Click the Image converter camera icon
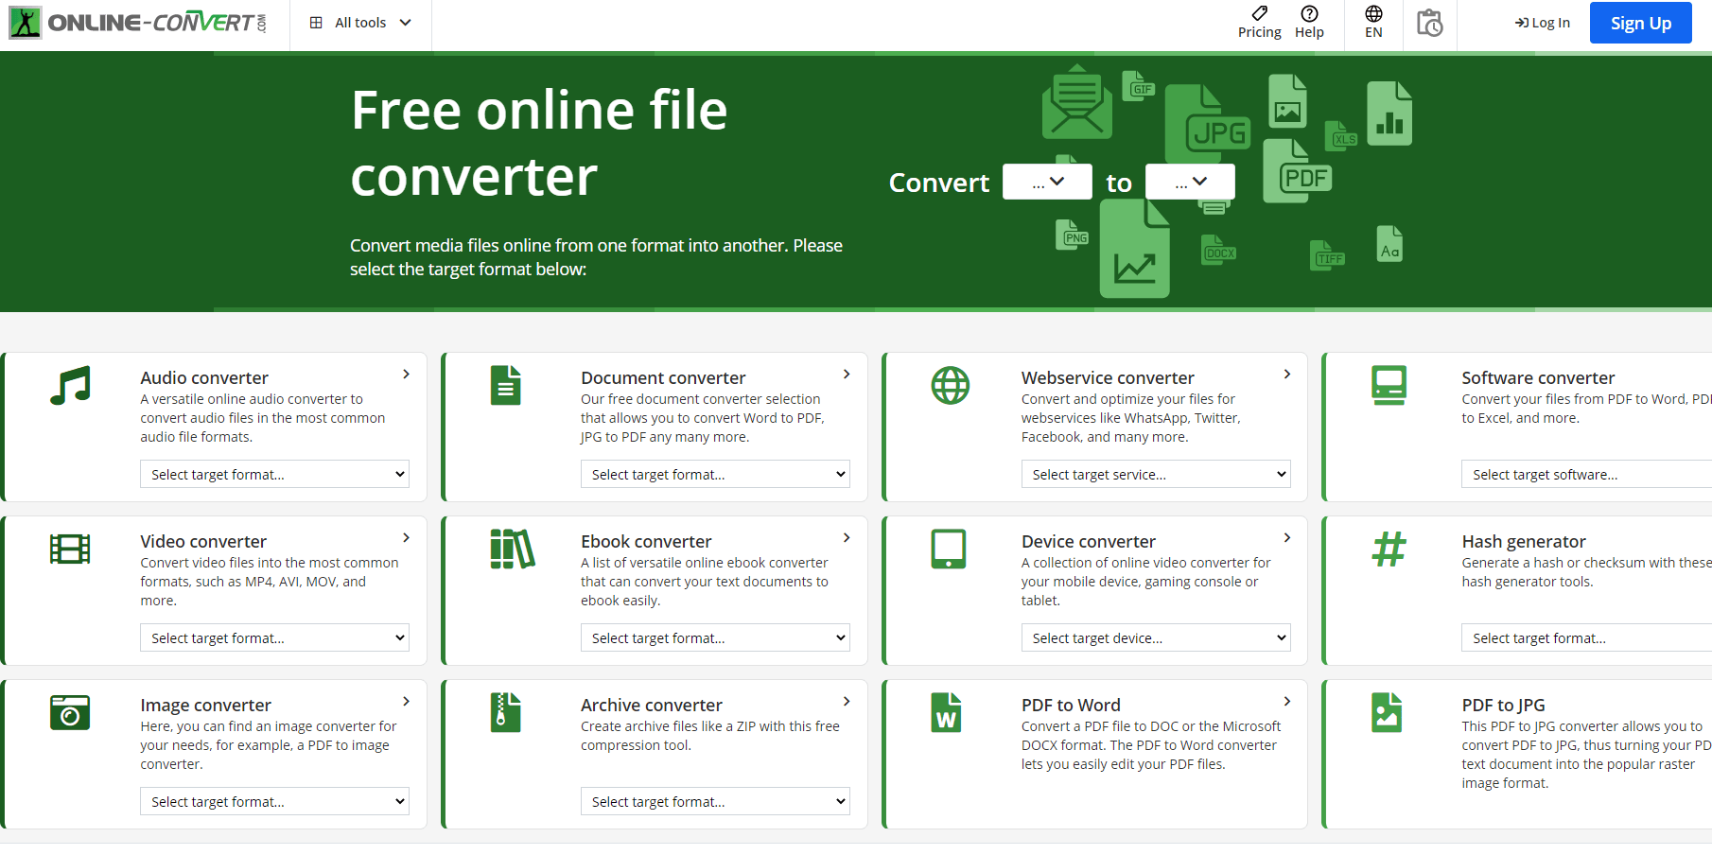This screenshot has height=855, width=1712. point(70,713)
